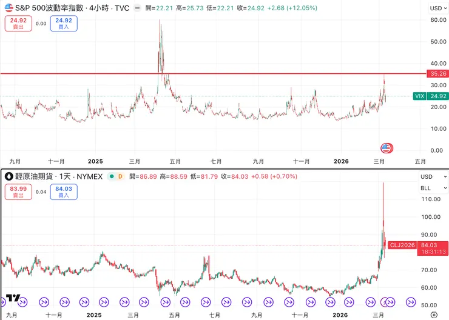Click the 2026 label on crude oil time axis
The height and width of the screenshot is (320, 449).
click(340, 315)
